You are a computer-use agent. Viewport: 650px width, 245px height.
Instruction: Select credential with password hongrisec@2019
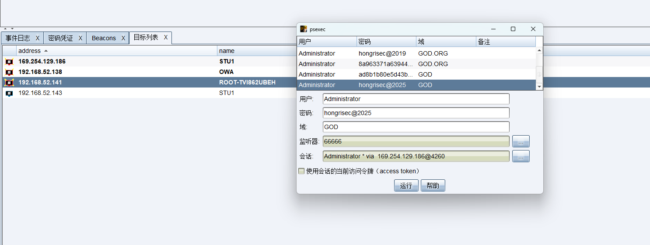click(416, 53)
